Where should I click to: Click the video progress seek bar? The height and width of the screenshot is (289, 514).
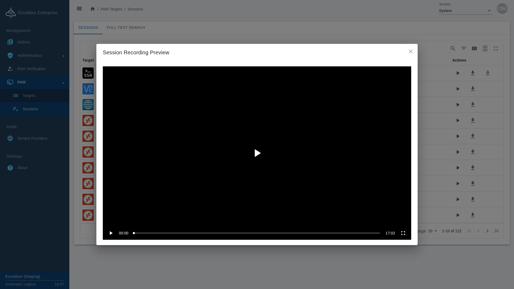point(257,233)
